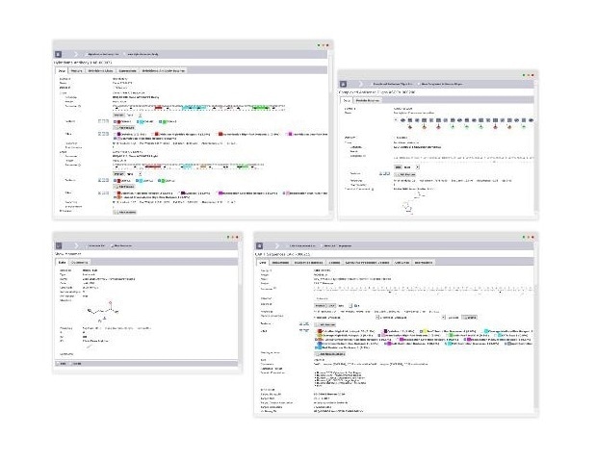
Task: Switch to the second tab in the small molecule window
Action: tap(80, 261)
